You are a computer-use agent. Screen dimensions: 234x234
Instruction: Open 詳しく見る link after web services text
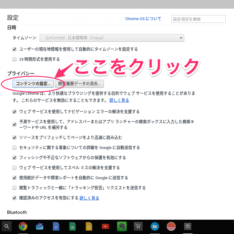tap(119, 100)
